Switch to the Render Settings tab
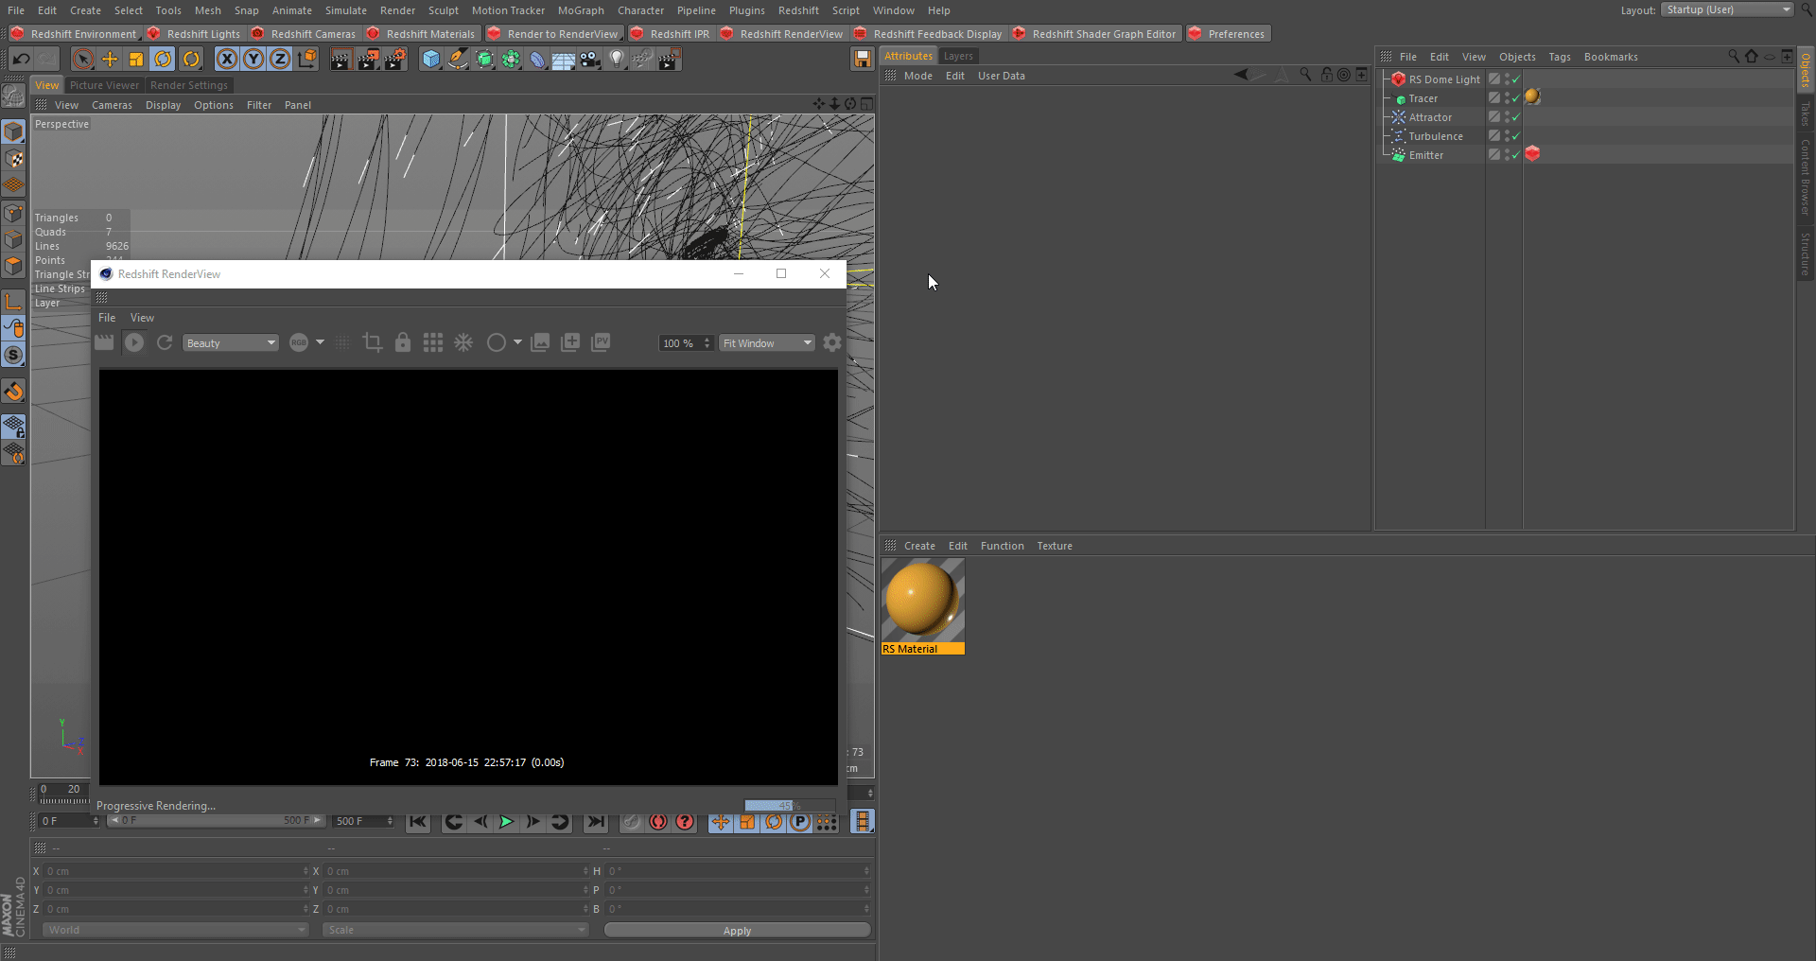 click(189, 85)
